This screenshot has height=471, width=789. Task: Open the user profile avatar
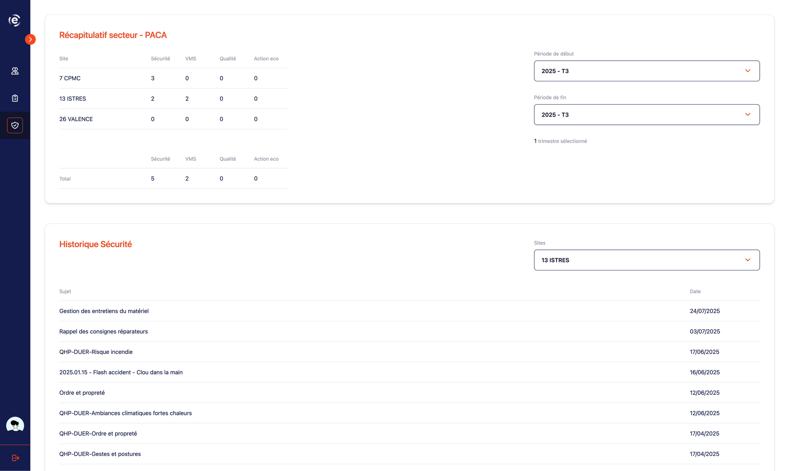15,425
